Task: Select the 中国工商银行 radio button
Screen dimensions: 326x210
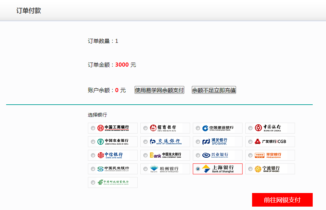Action: point(93,128)
